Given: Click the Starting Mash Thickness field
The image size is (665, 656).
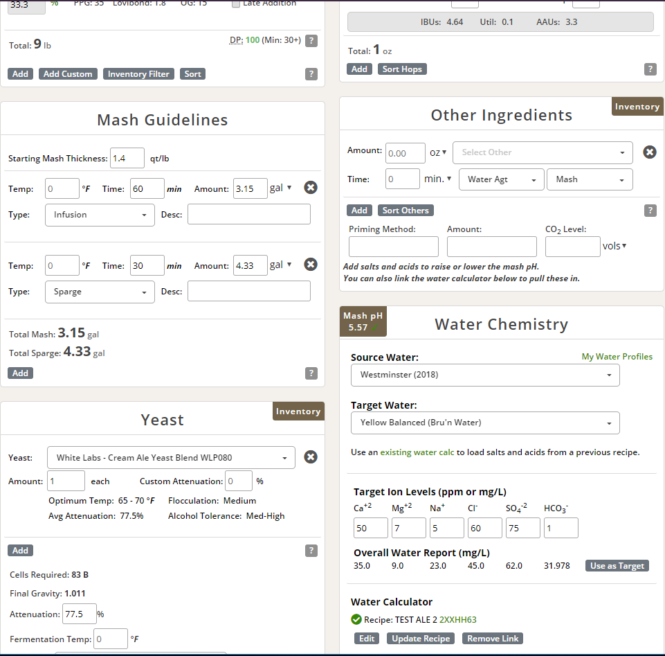Looking at the screenshot, I should click(x=127, y=159).
